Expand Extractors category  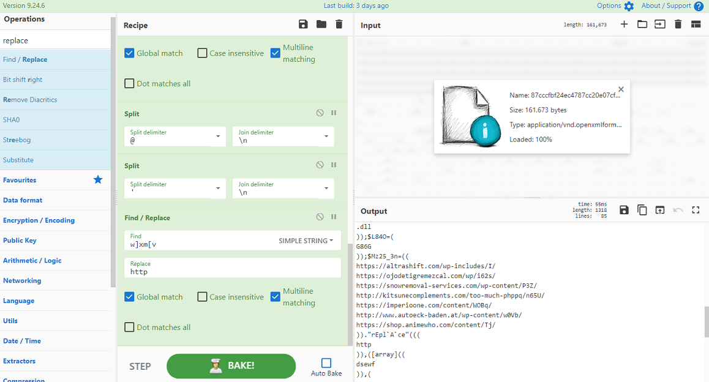55,361
